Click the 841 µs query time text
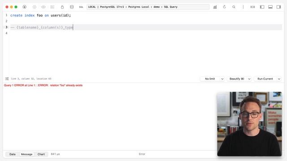287x161 pixels. [55, 154]
